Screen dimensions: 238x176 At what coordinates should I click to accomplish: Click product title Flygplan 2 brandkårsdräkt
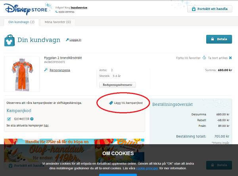tap(63, 58)
